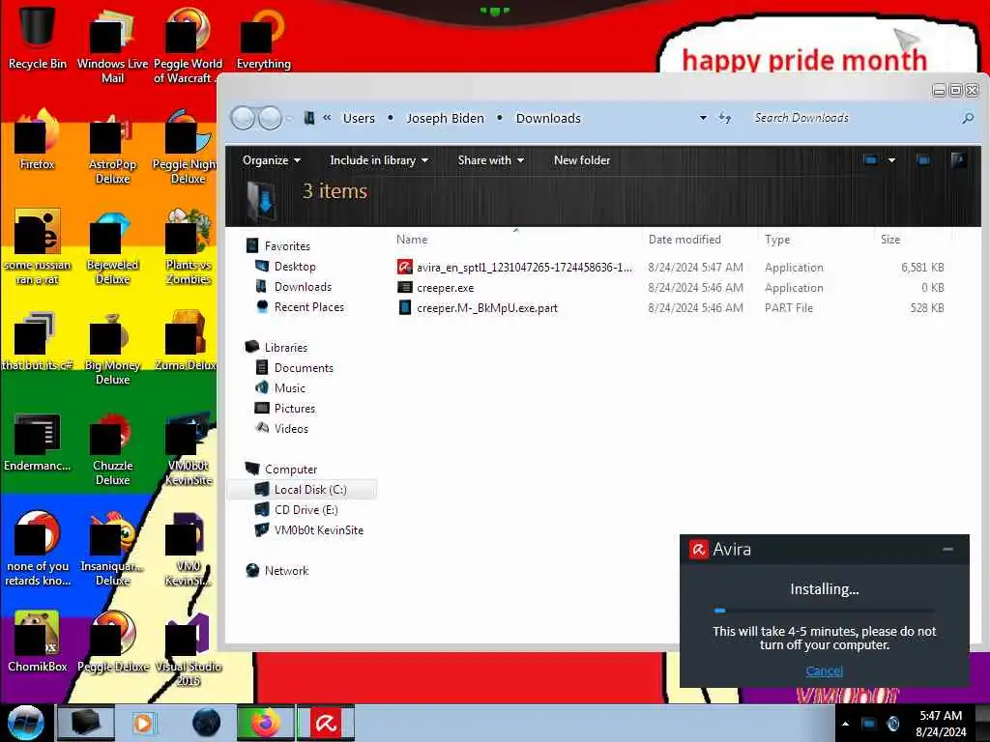The width and height of the screenshot is (990, 742).
Task: Open the Endermanc... desktop icon
Action: click(x=37, y=442)
